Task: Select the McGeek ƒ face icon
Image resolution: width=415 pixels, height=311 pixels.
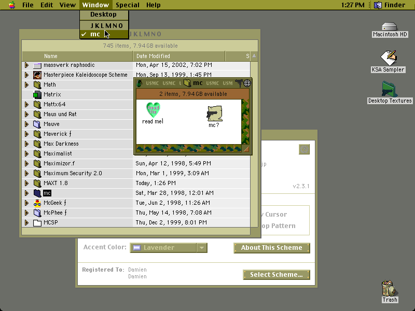Action: click(x=37, y=203)
